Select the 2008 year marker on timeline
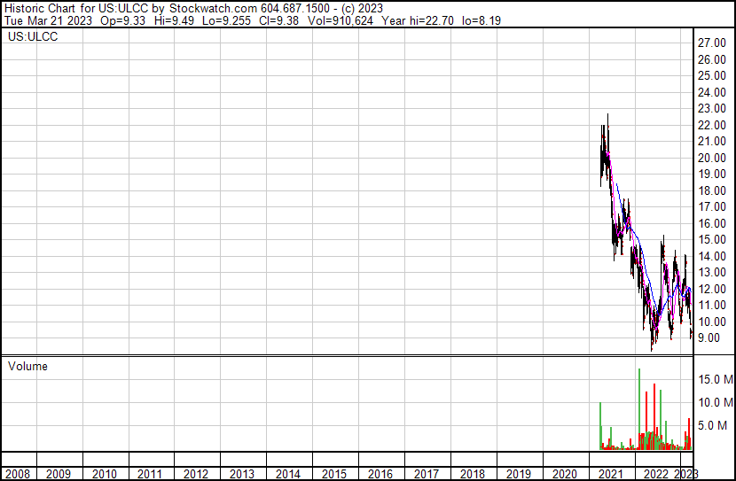Image resolution: width=736 pixels, height=481 pixels. click(16, 474)
